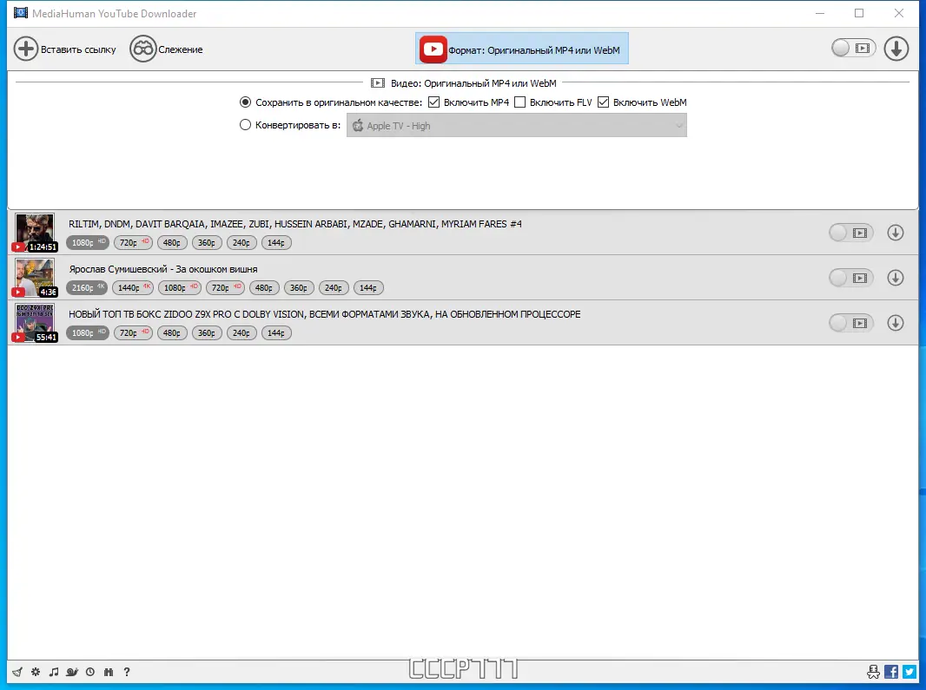Choose 144p for RILTIM video
This screenshot has height=690, width=926.
(276, 243)
